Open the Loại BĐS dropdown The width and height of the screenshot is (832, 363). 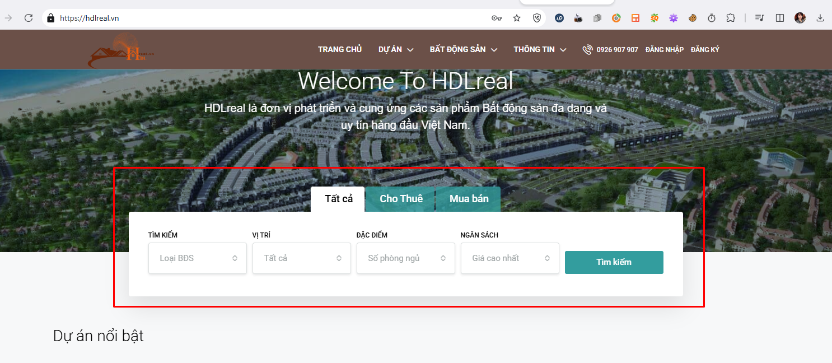click(198, 258)
